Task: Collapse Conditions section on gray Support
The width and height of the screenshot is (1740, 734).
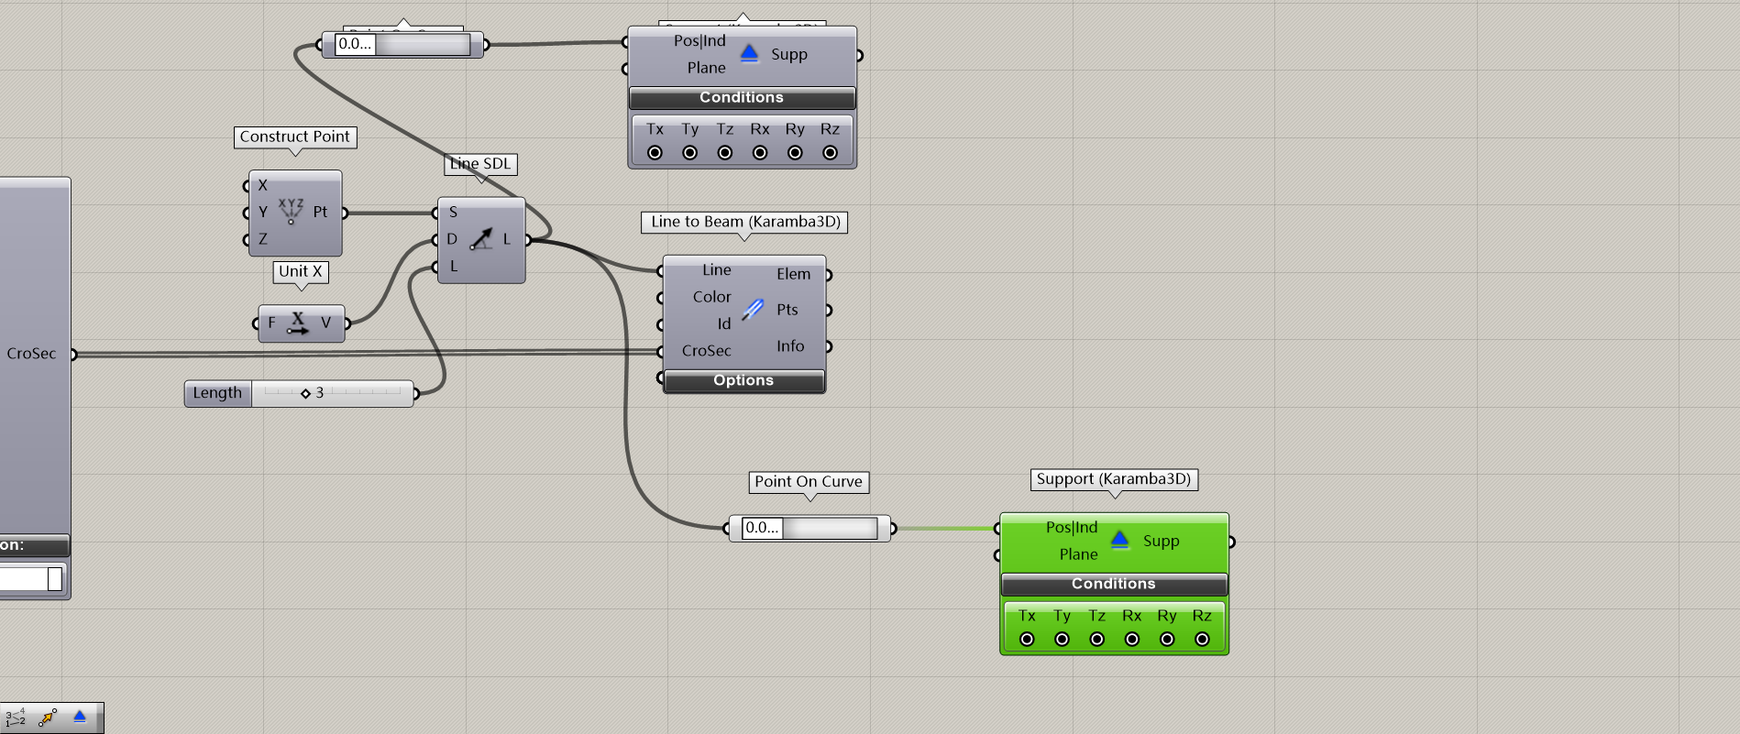Action: click(x=742, y=97)
